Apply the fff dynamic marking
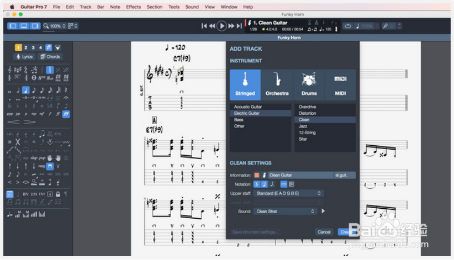 pos(66,114)
